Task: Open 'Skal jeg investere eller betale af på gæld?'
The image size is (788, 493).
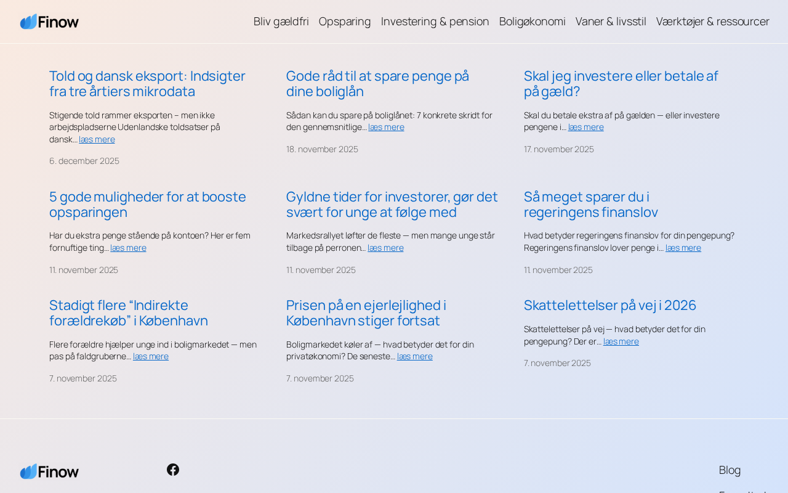Action: coord(621,84)
